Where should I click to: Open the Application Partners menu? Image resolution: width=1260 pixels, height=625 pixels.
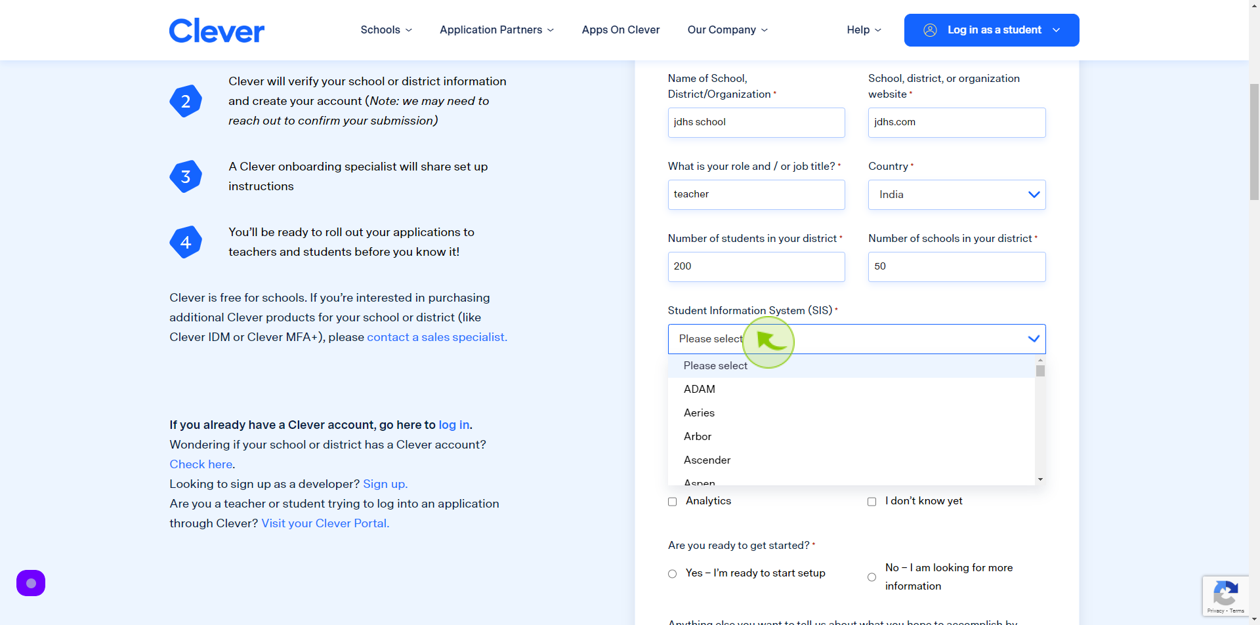(497, 30)
